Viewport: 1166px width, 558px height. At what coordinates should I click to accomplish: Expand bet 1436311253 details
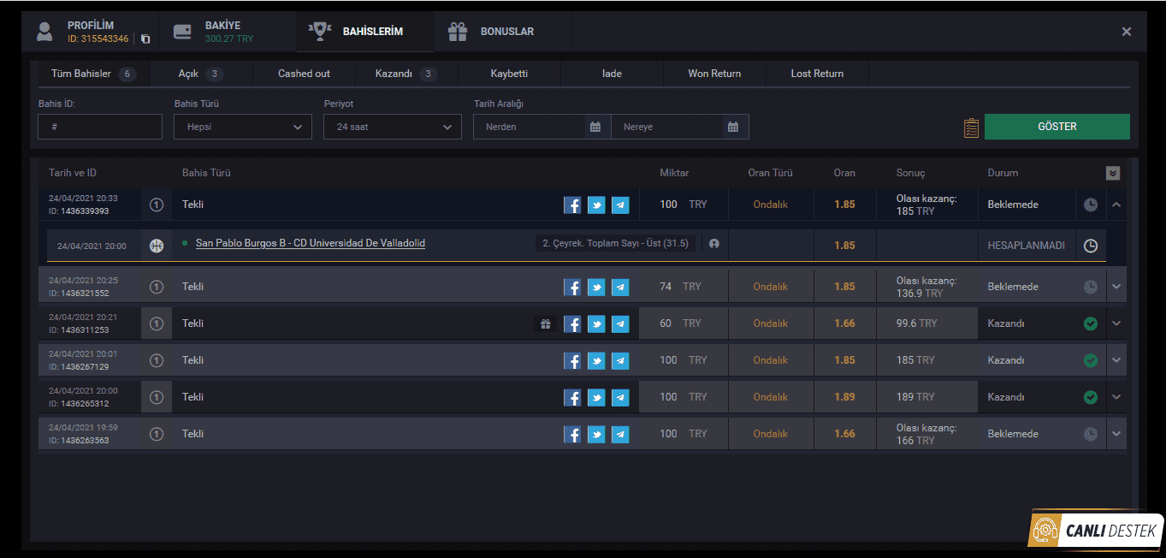1116,324
